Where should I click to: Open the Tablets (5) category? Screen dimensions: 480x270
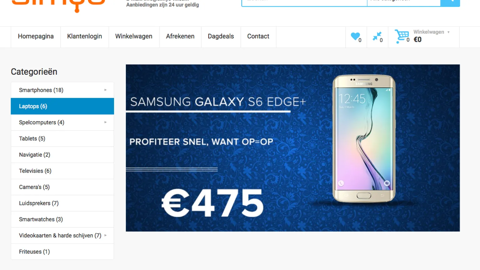[62, 138]
